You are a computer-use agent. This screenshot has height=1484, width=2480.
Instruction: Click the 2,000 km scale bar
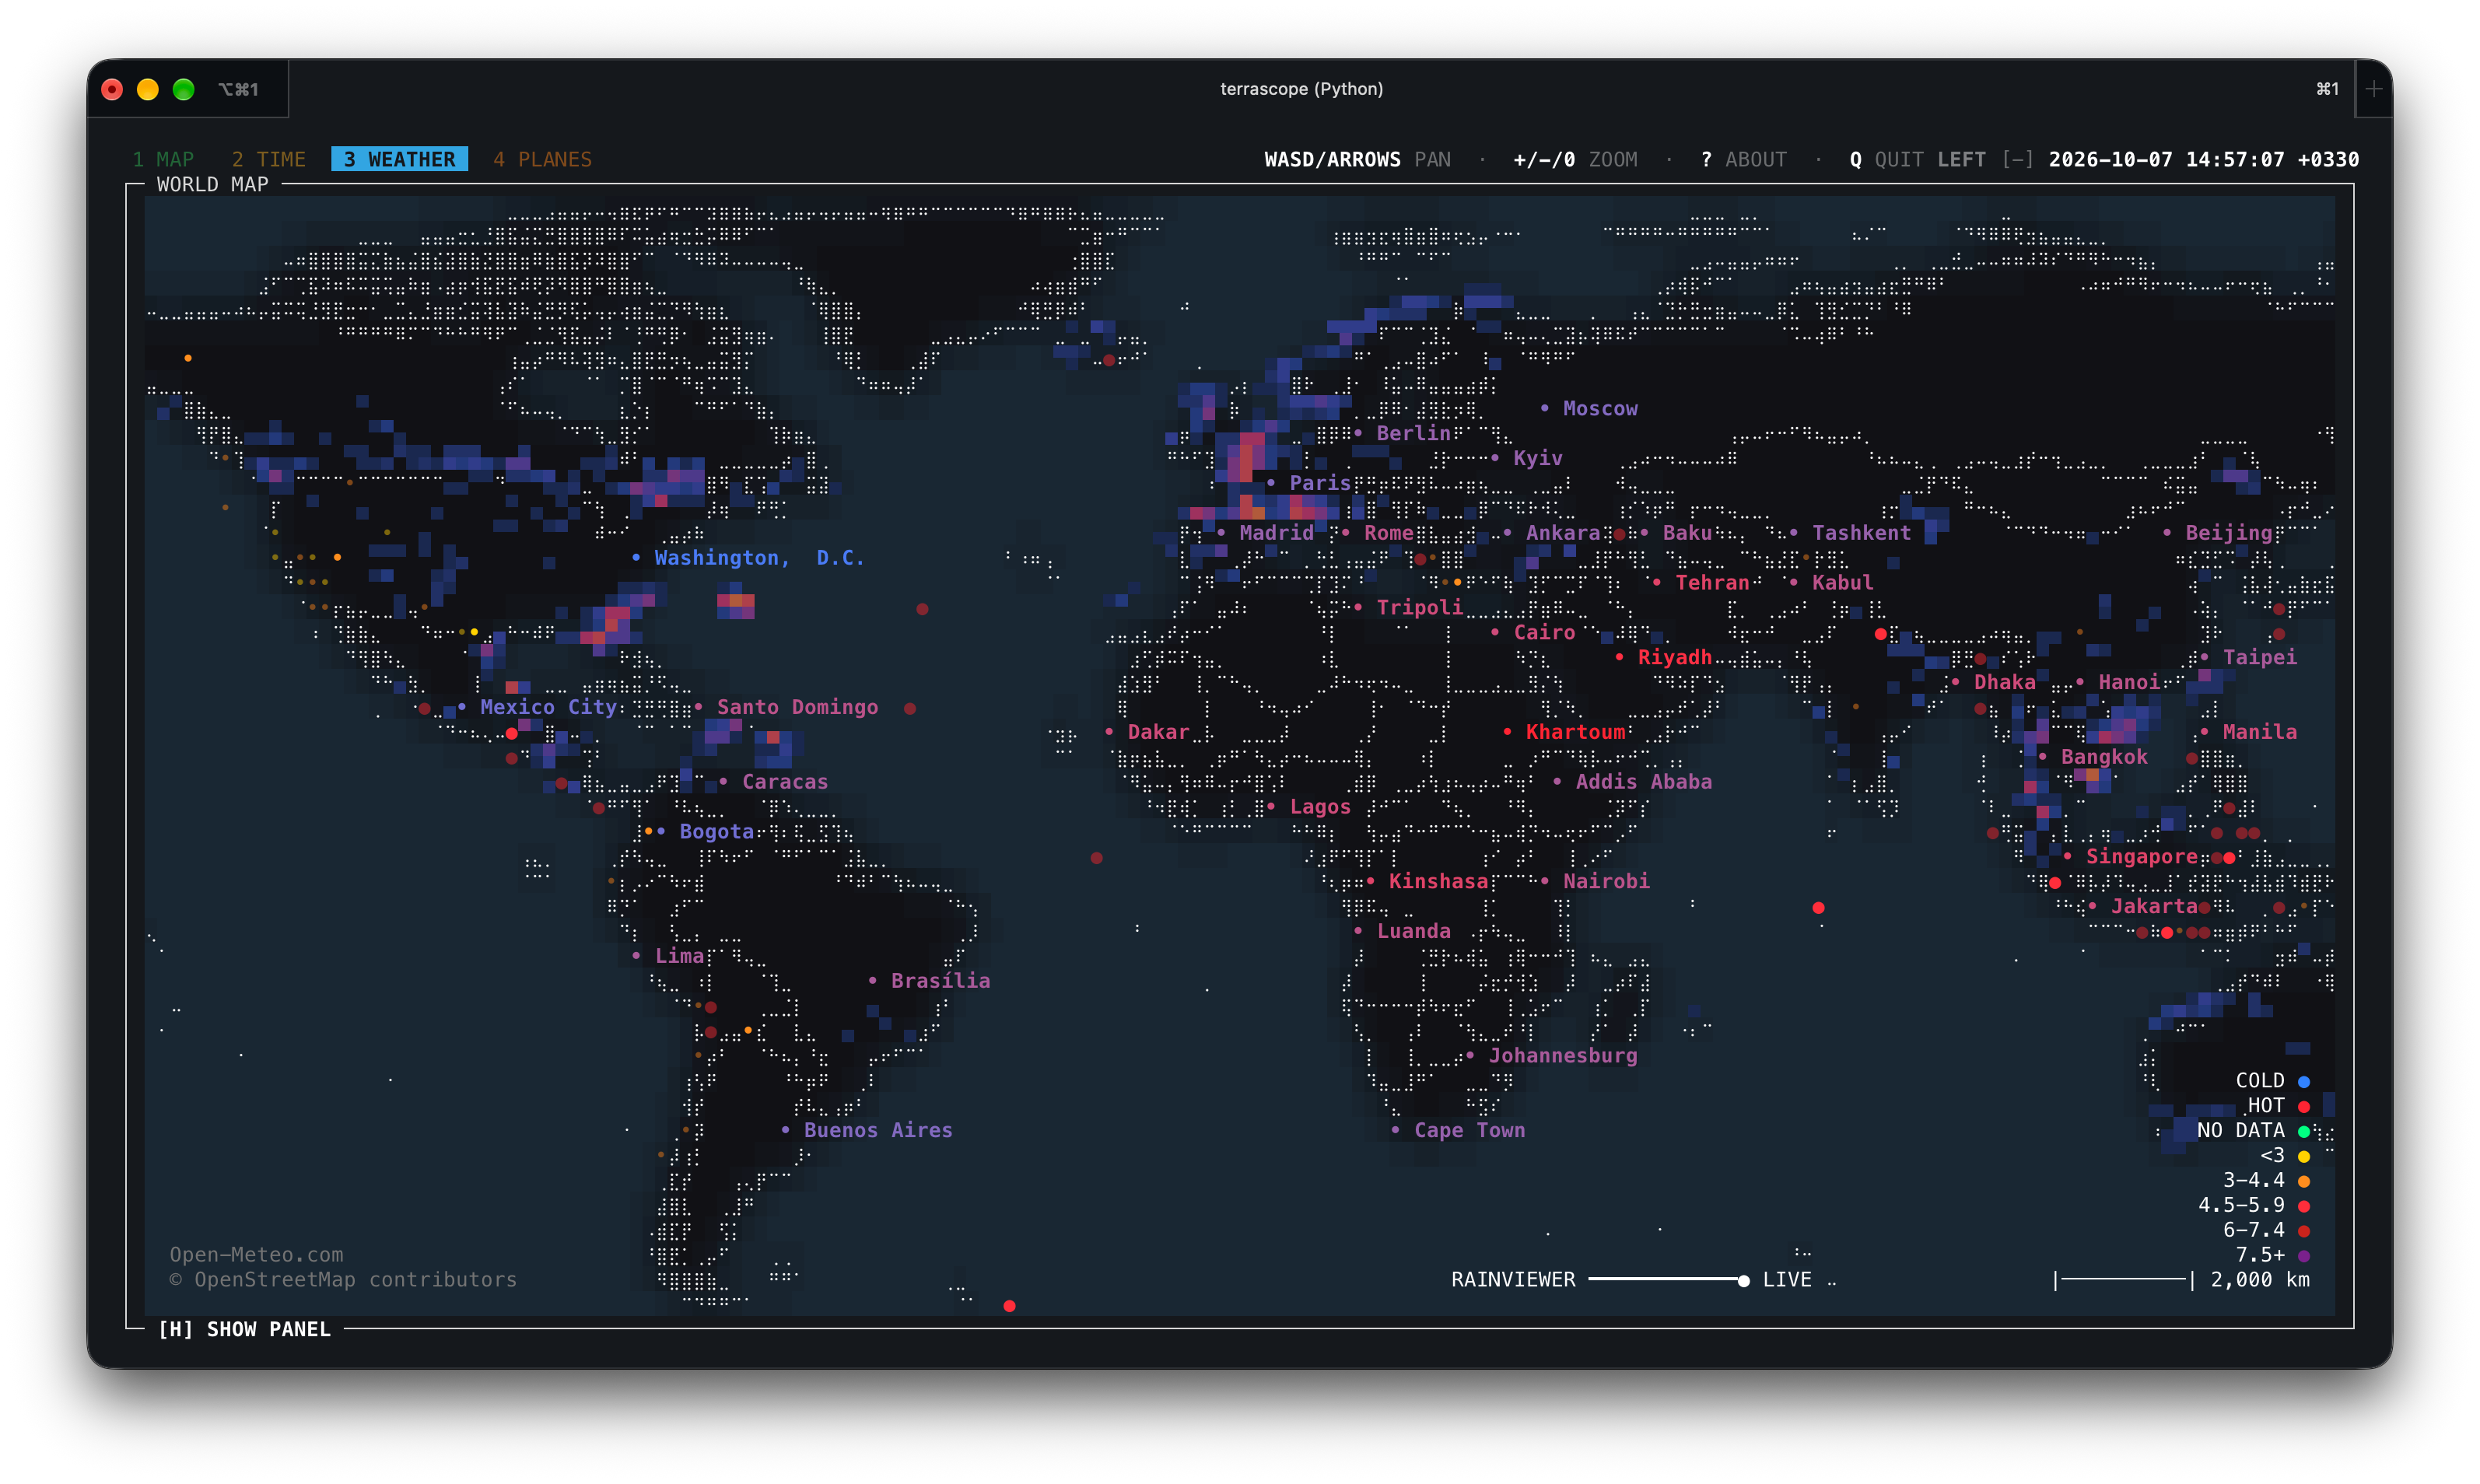point(2181,1280)
